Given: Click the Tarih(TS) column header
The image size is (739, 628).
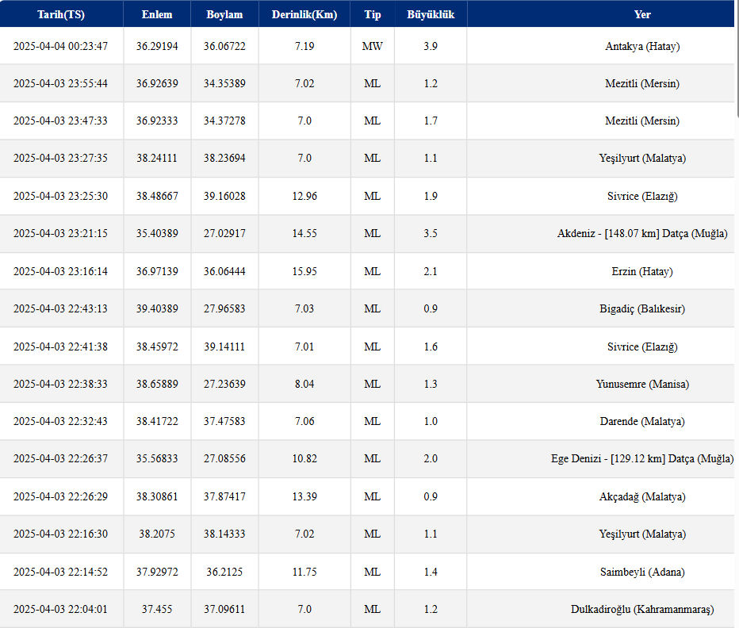Looking at the screenshot, I should tap(61, 15).
